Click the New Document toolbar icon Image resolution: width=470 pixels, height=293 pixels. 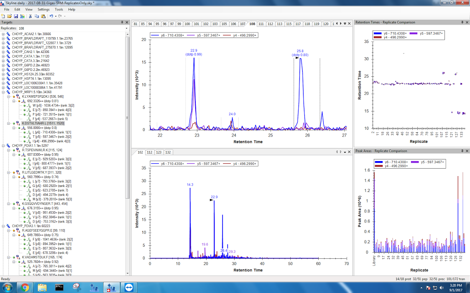[x=3, y=16]
